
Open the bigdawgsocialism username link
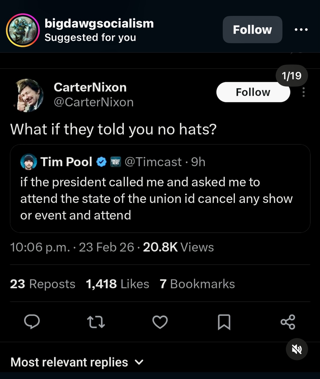tap(99, 24)
